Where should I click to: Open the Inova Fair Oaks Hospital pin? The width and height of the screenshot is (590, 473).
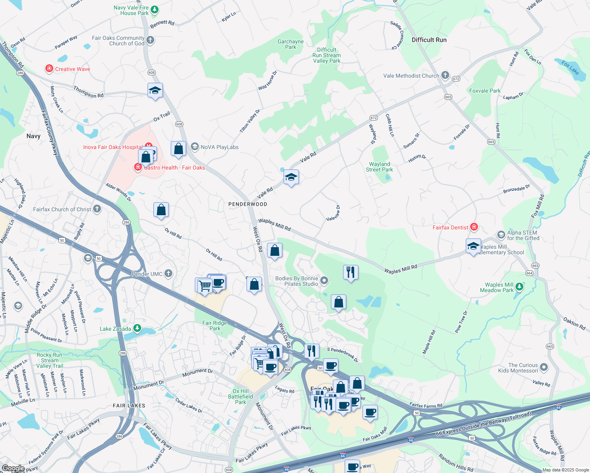149,146
